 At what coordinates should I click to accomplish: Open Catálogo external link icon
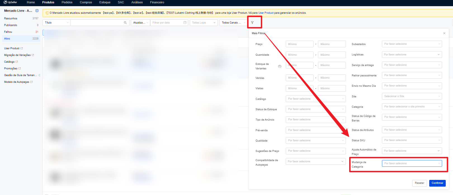click(x=17, y=62)
